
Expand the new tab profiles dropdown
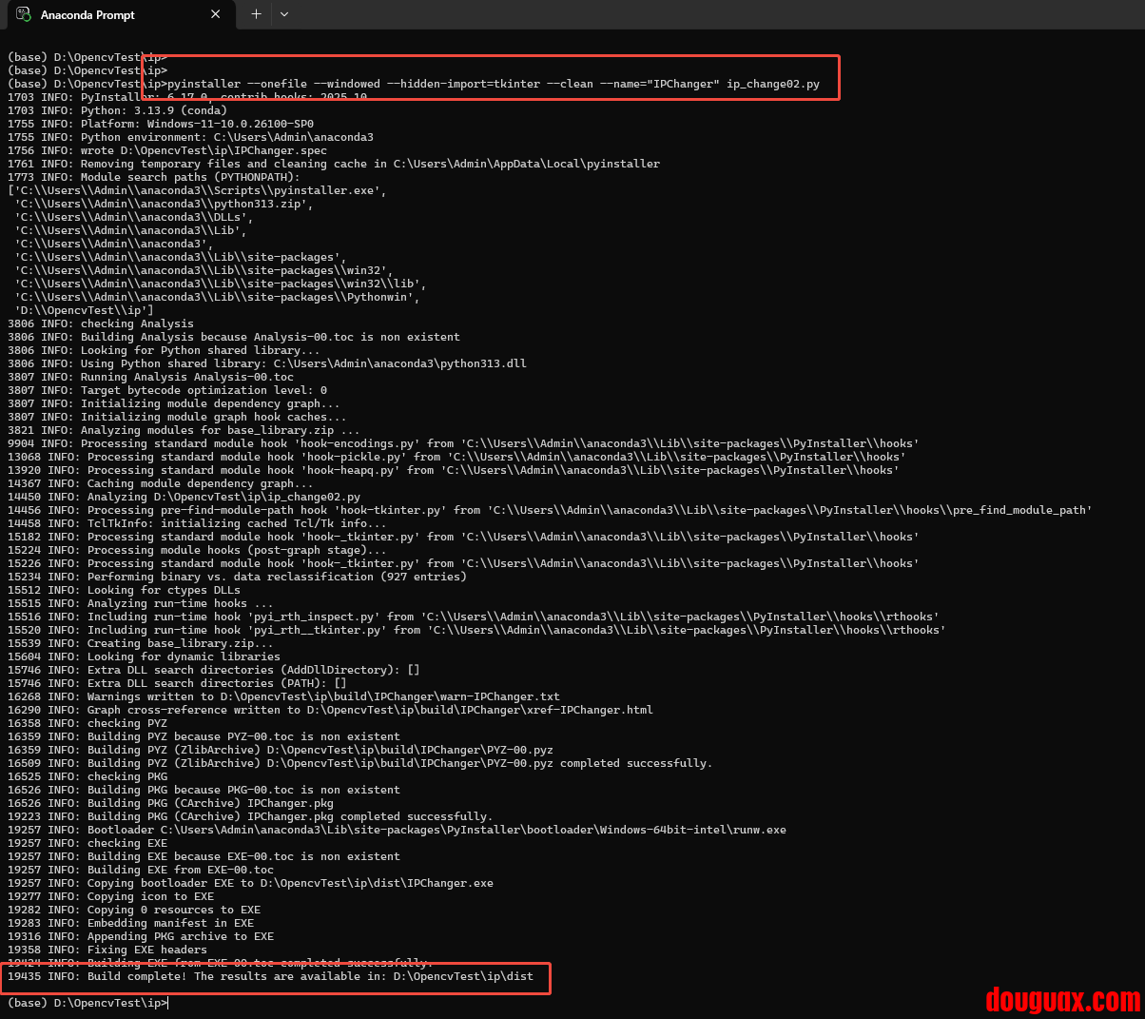pyautogui.click(x=284, y=14)
